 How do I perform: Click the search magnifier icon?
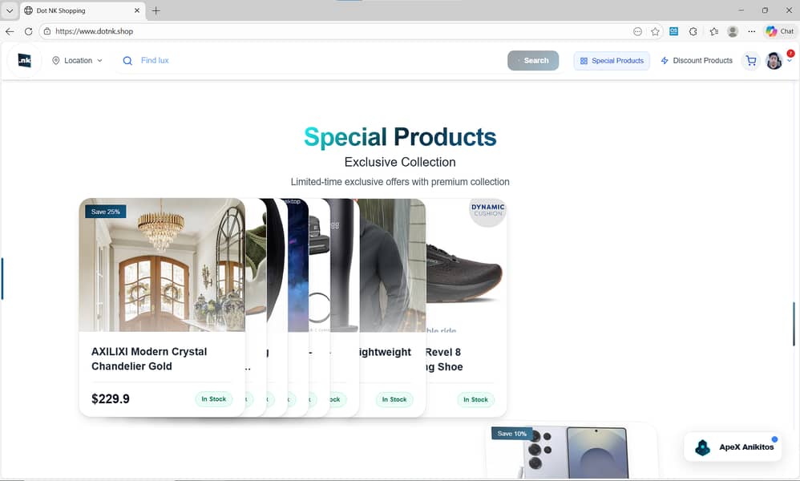[127, 60]
